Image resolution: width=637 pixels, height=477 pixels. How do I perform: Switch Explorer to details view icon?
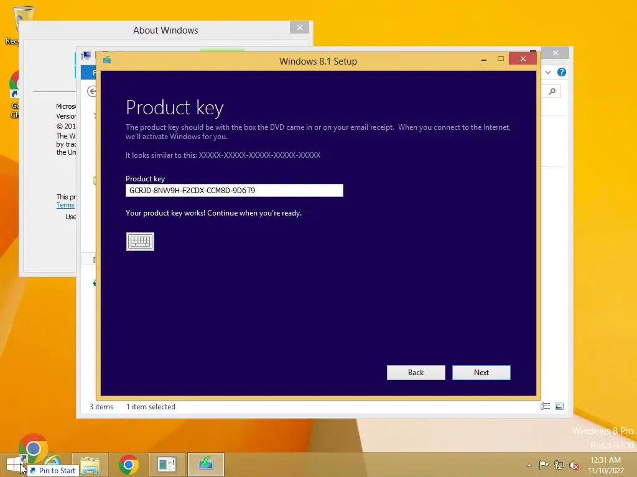coord(545,406)
